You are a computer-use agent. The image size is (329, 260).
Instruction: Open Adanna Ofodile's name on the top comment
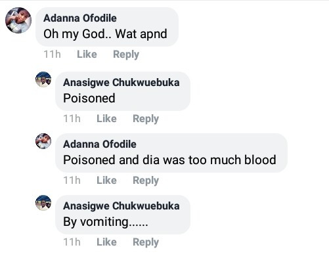click(80, 18)
